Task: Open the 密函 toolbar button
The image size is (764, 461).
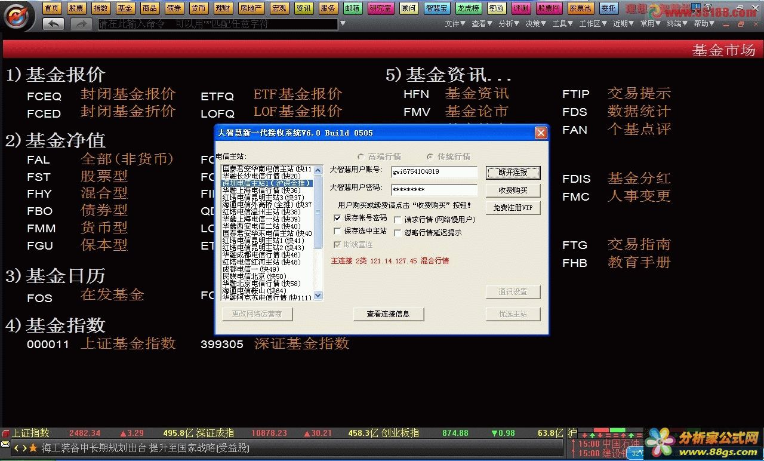Action: point(496,8)
